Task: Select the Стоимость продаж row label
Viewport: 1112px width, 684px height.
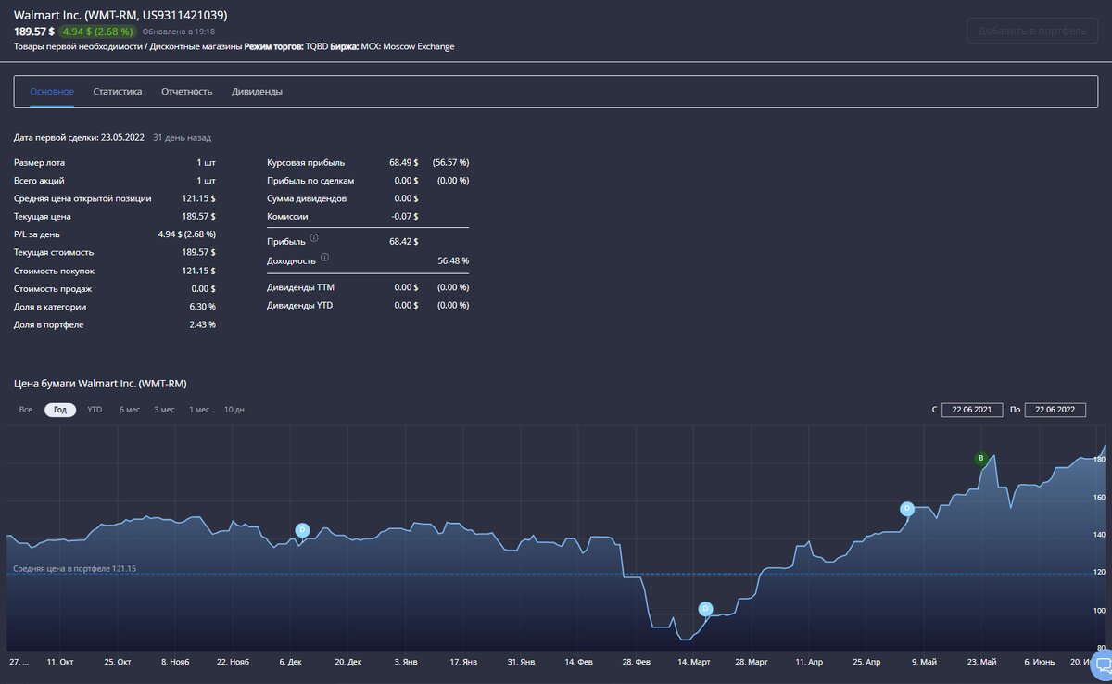Action: [53, 288]
